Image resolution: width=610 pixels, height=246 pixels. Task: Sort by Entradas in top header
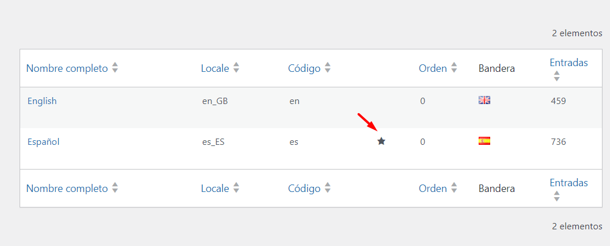pyautogui.click(x=569, y=62)
